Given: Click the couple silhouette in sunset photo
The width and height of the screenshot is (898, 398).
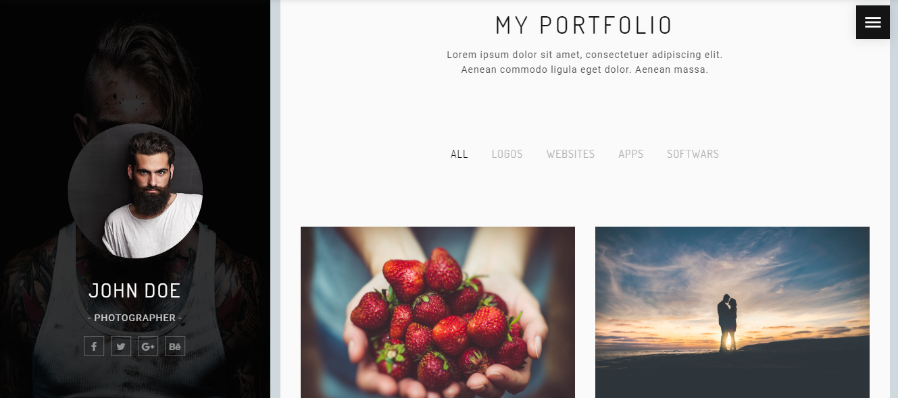Looking at the screenshot, I should coord(728,322).
